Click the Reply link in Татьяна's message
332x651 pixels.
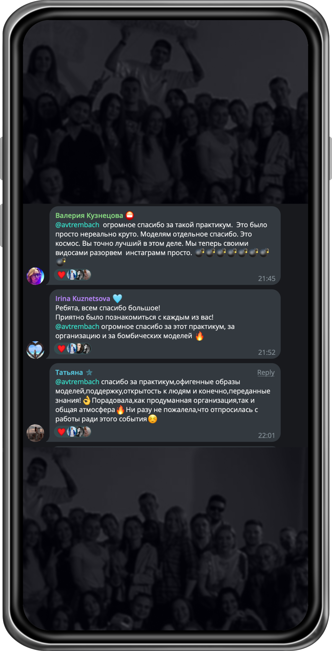tap(266, 373)
